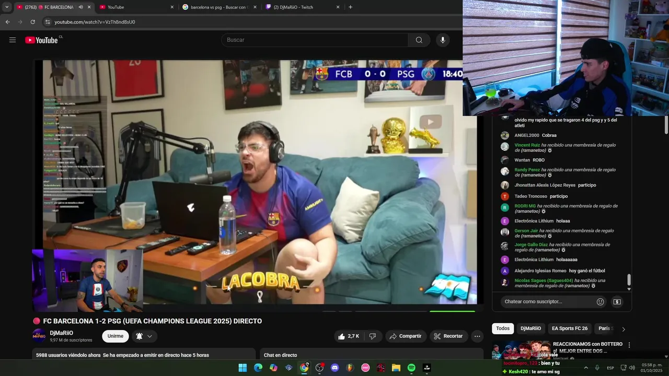Select the EA Sports FC 26 chip
669x376 pixels.
570,328
